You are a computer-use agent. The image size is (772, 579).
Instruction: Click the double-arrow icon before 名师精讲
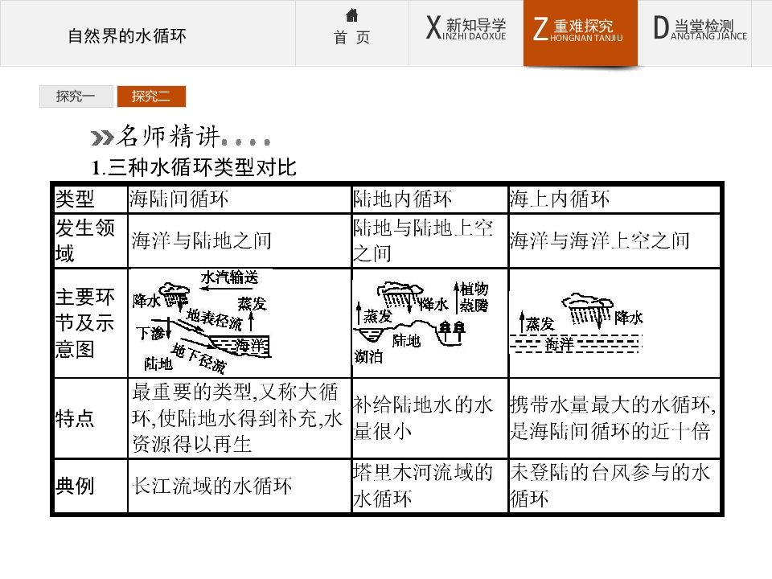click(102, 138)
